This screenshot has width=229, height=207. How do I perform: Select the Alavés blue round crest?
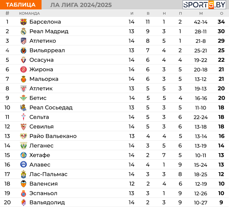(24, 165)
